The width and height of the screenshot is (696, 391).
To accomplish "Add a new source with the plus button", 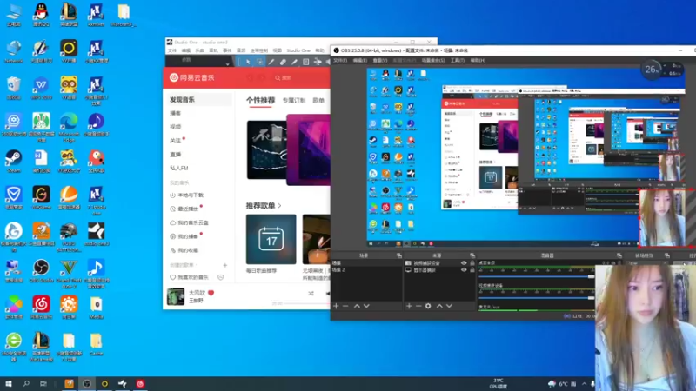I will (409, 306).
